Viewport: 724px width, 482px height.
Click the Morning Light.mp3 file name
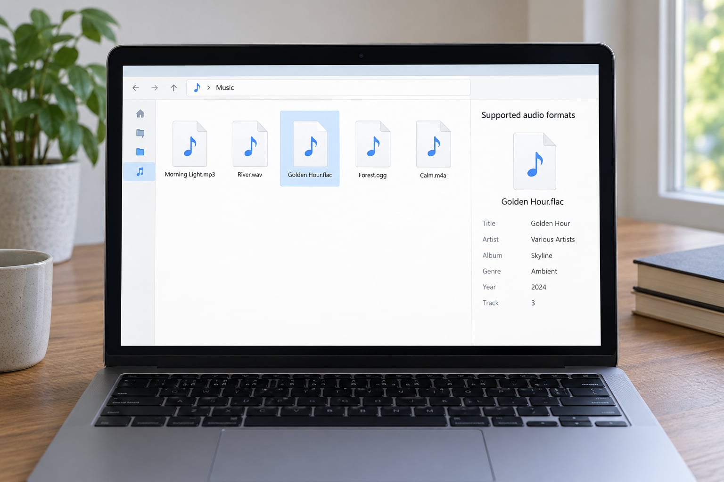[x=190, y=175]
